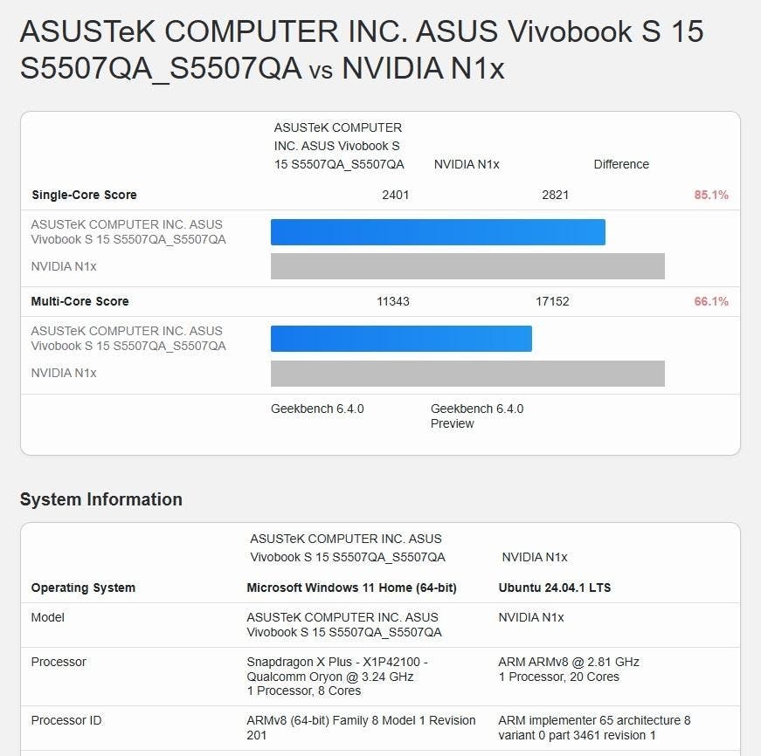Click the Processor ID row label
This screenshot has height=756, width=761.
tap(66, 720)
